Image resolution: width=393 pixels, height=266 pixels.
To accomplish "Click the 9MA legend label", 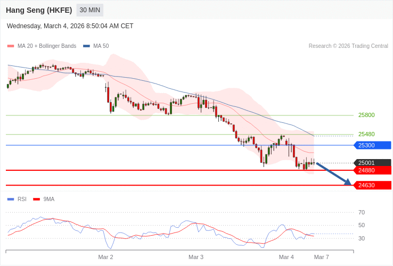I will [49, 199].
